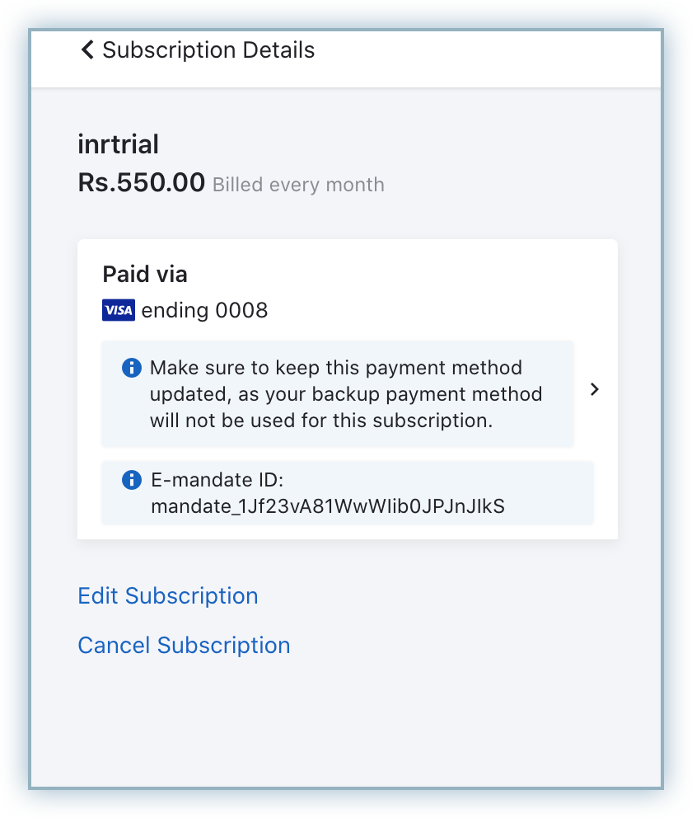
Task: Click the Visa card logo
Action: pos(119,311)
